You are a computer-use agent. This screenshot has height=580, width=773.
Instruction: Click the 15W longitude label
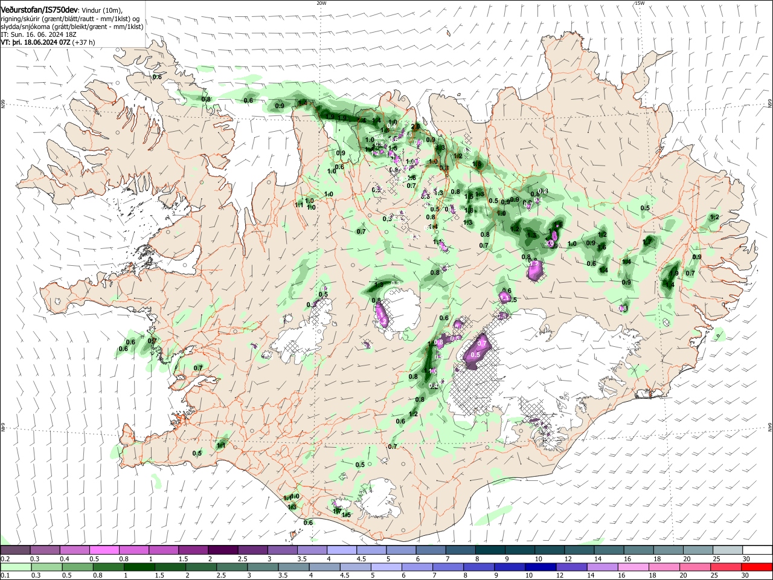(640, 3)
